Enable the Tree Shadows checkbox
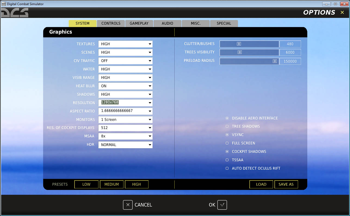This screenshot has width=350, height=216. click(x=227, y=126)
